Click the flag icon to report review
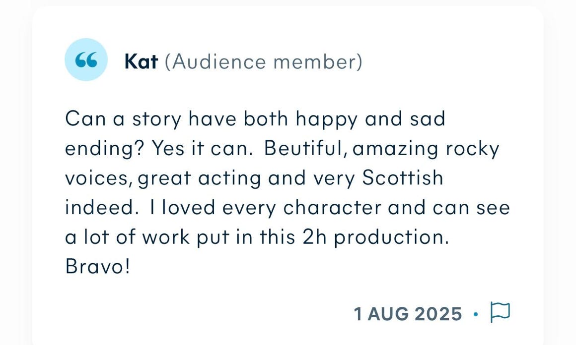This screenshot has width=576, height=345. coord(500,313)
